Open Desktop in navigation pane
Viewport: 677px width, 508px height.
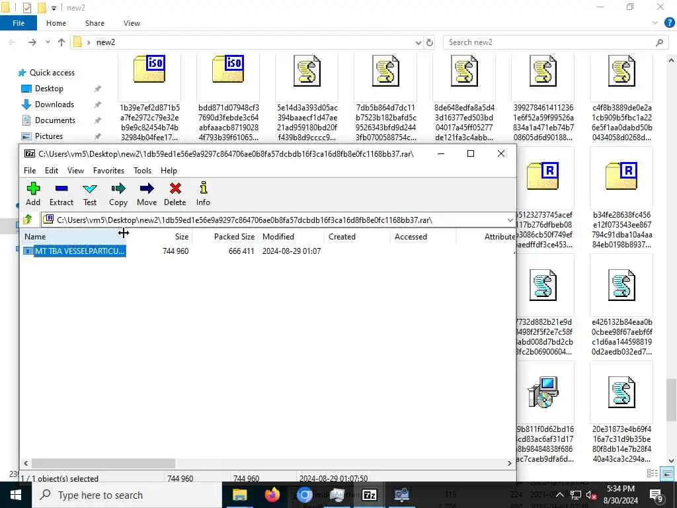click(49, 89)
